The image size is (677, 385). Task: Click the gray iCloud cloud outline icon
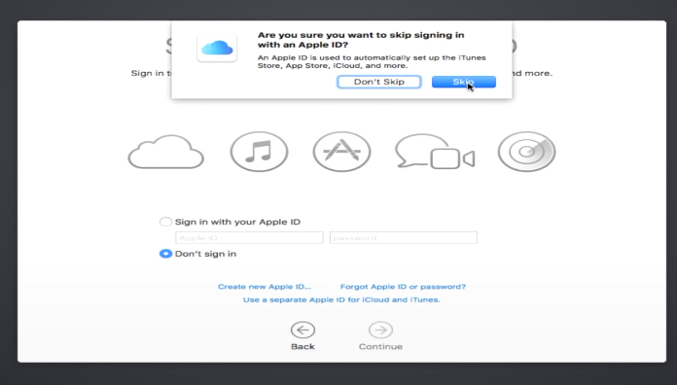tap(165, 152)
